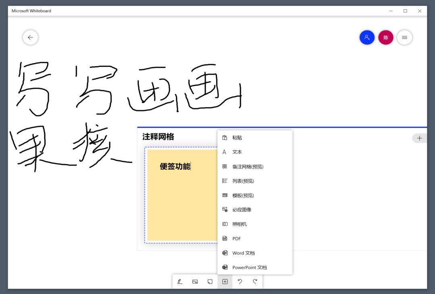Select the Pen tool in the bottom toolbar

point(180,282)
